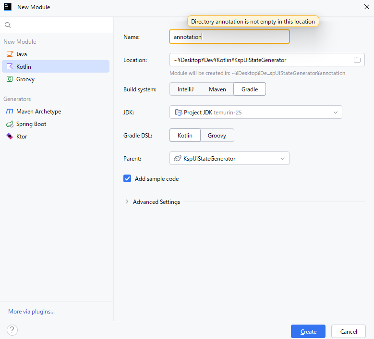Switch build system to Maven
Screen dimensions: 374x339
[217, 89]
